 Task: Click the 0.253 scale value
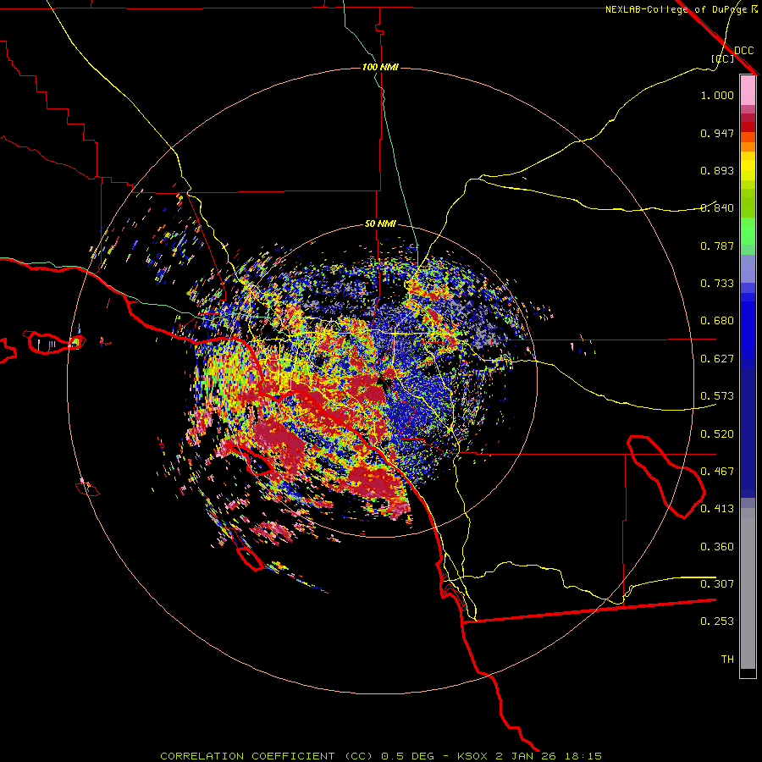717,621
